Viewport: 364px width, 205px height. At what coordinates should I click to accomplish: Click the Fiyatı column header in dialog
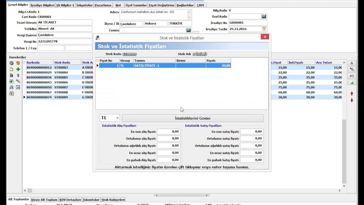tap(218, 61)
